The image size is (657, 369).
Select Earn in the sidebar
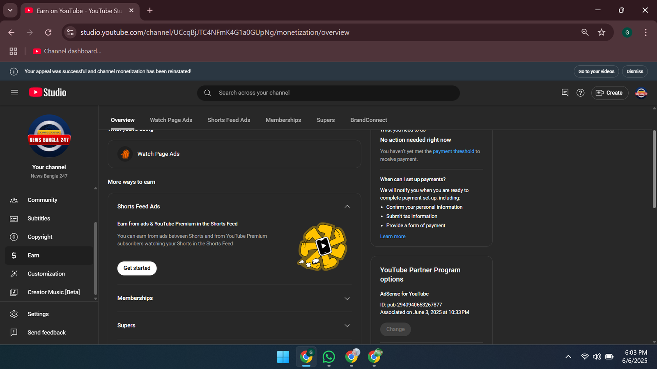coord(49,255)
